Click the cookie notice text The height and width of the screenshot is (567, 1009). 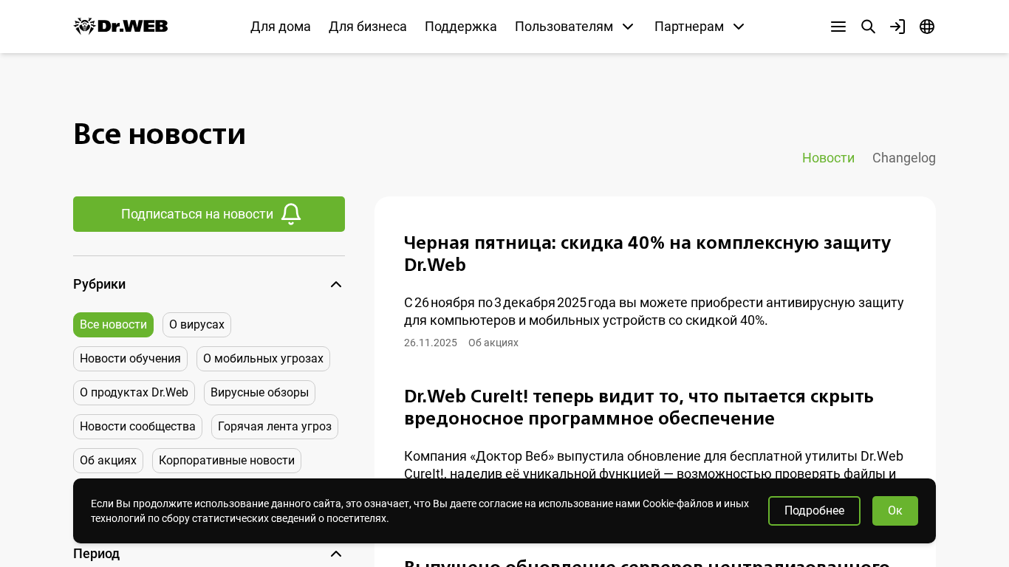pos(420,511)
